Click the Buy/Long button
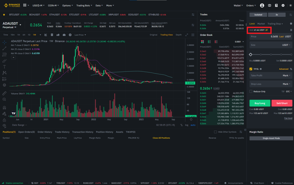 (x=260, y=103)
